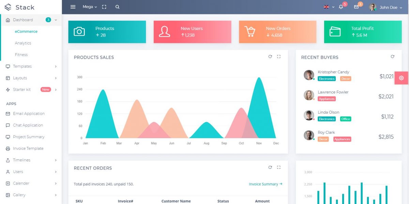Viewport: 409px width, 204px height.
Task: Open notifications via the bell icon
Action: coord(341,7)
